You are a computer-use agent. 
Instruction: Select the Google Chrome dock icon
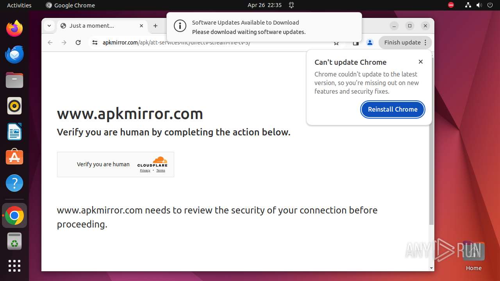pos(14,215)
